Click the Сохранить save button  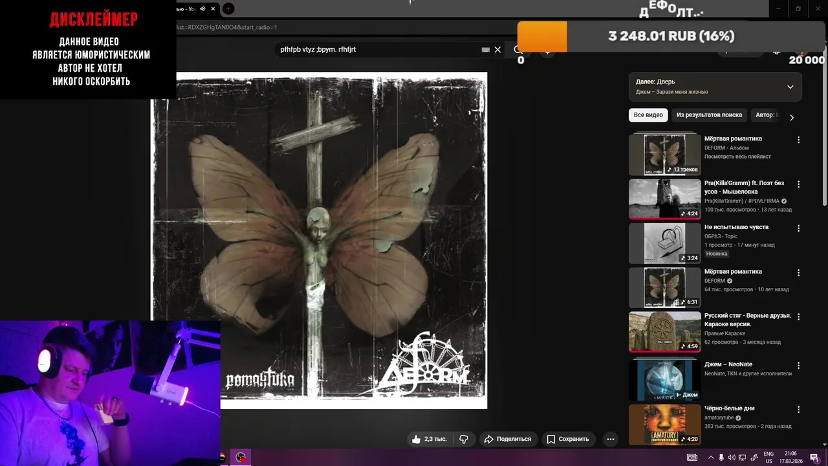click(568, 439)
